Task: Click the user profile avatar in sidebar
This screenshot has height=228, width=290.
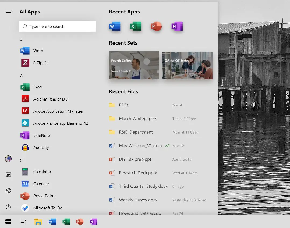Action: pyautogui.click(x=8, y=159)
